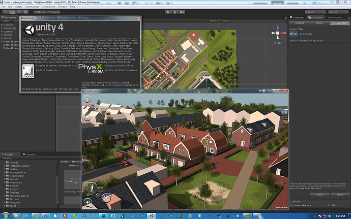Expand the Materials custom folder
351x219 pixels.
point(5,166)
